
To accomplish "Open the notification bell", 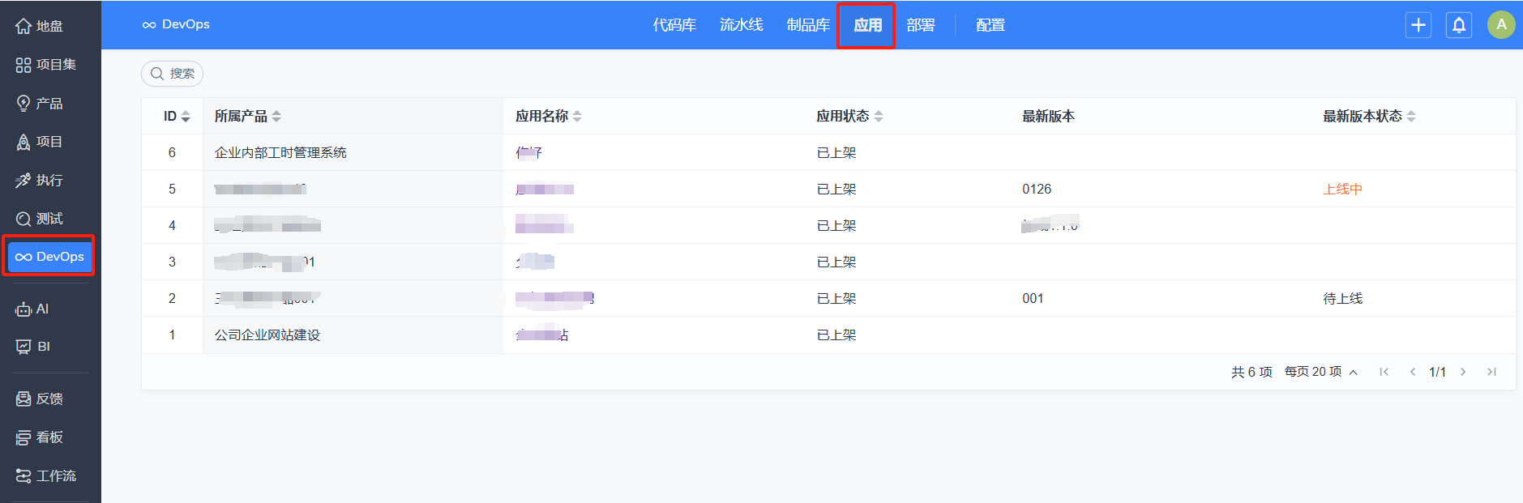I will (1458, 25).
